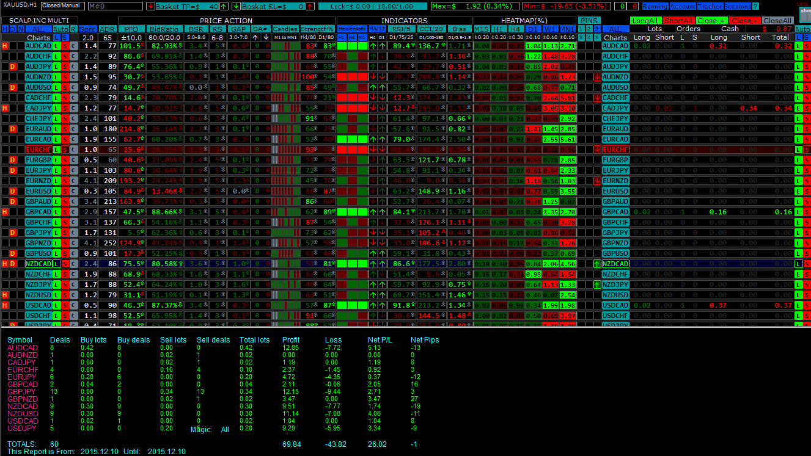Click the green LongAll button

point(646,20)
